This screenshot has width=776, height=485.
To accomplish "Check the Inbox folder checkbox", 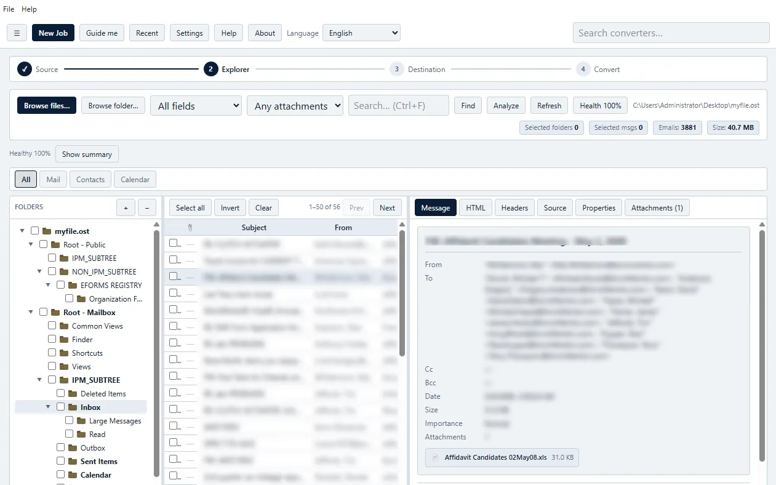I will pyautogui.click(x=61, y=407).
